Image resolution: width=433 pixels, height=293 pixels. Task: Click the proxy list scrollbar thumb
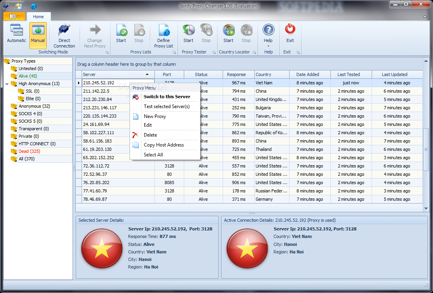tap(426, 149)
